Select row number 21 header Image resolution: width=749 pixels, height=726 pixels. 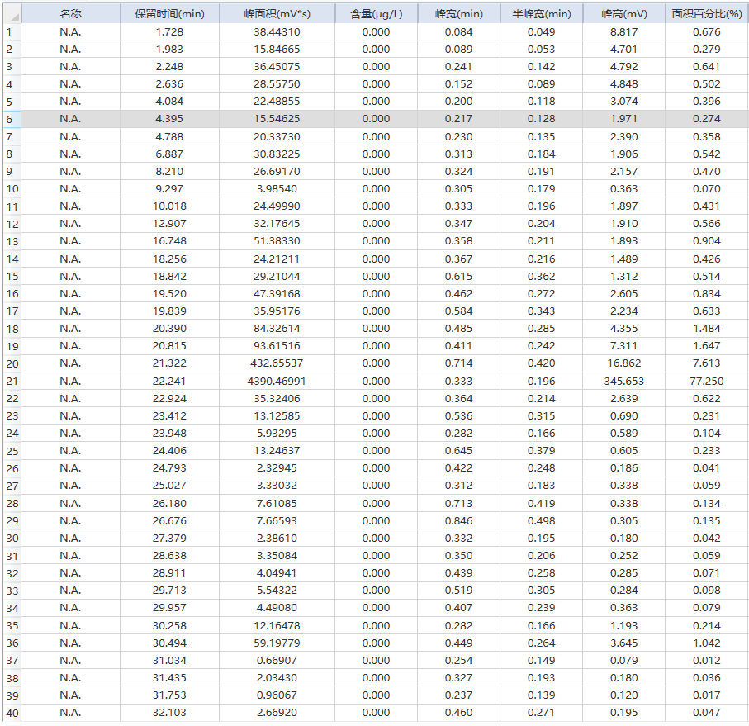[11, 381]
